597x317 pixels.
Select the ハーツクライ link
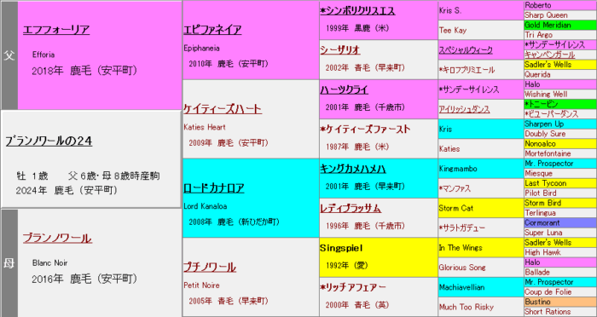pos(345,89)
